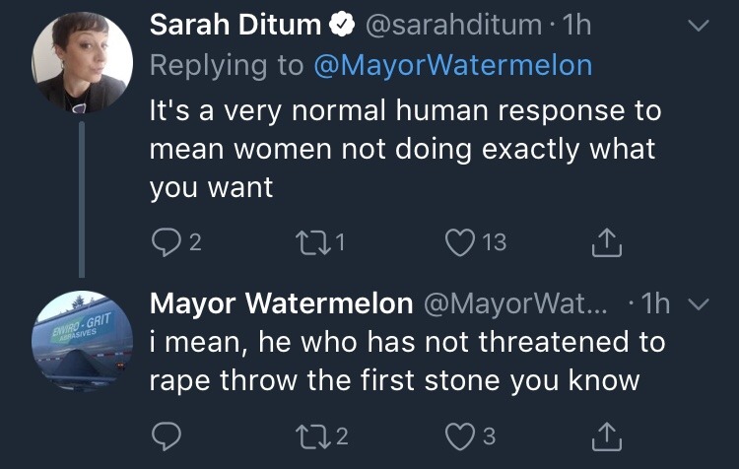Open Mayor Watermelon's display name
The height and width of the screenshot is (469, 739).
(281, 303)
